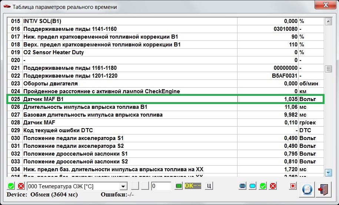Click the blue striped list icon

[243, 186]
